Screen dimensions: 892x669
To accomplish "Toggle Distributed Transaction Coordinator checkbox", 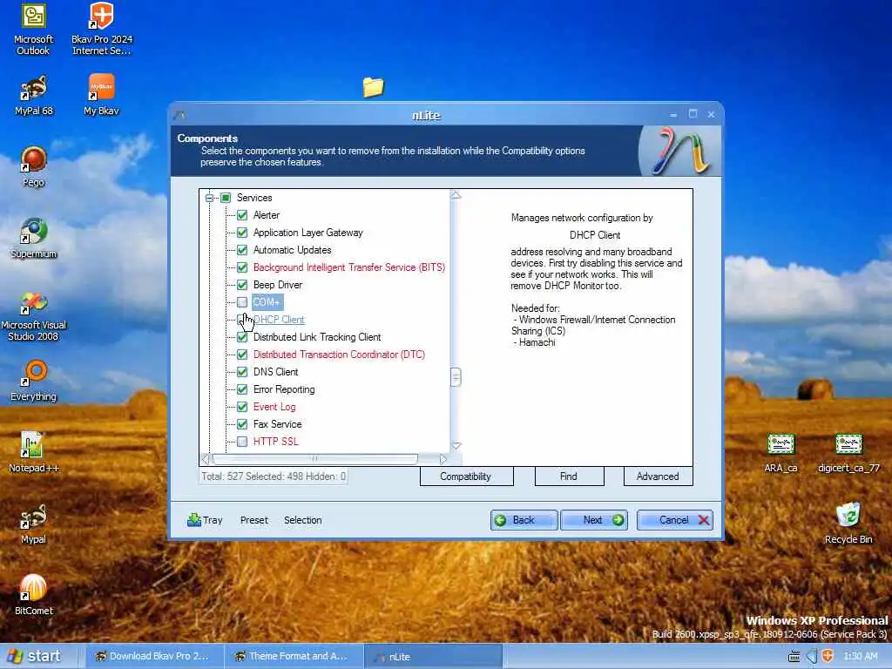I will tap(242, 355).
